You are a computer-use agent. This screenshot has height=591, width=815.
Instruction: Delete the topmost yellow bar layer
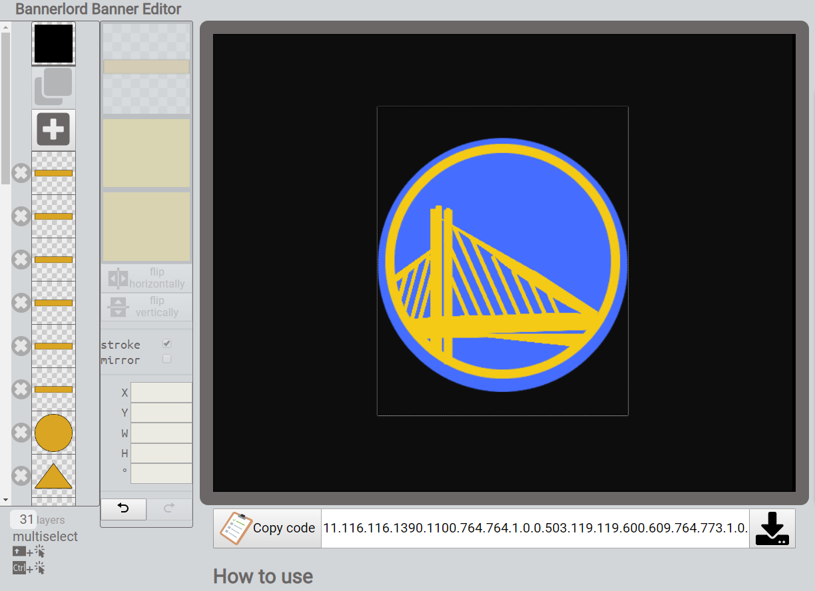point(21,173)
